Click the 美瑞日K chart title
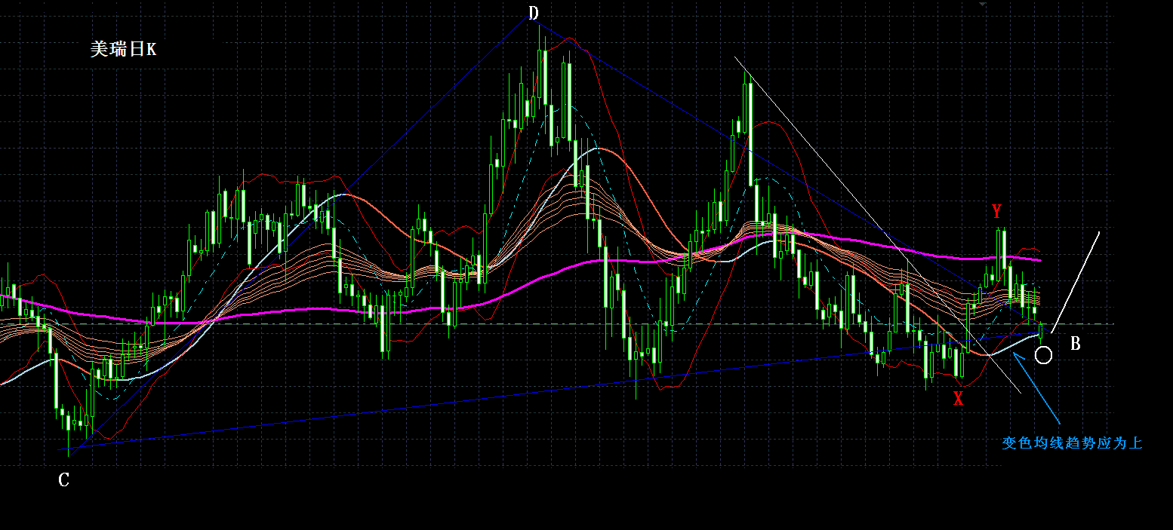 (123, 50)
